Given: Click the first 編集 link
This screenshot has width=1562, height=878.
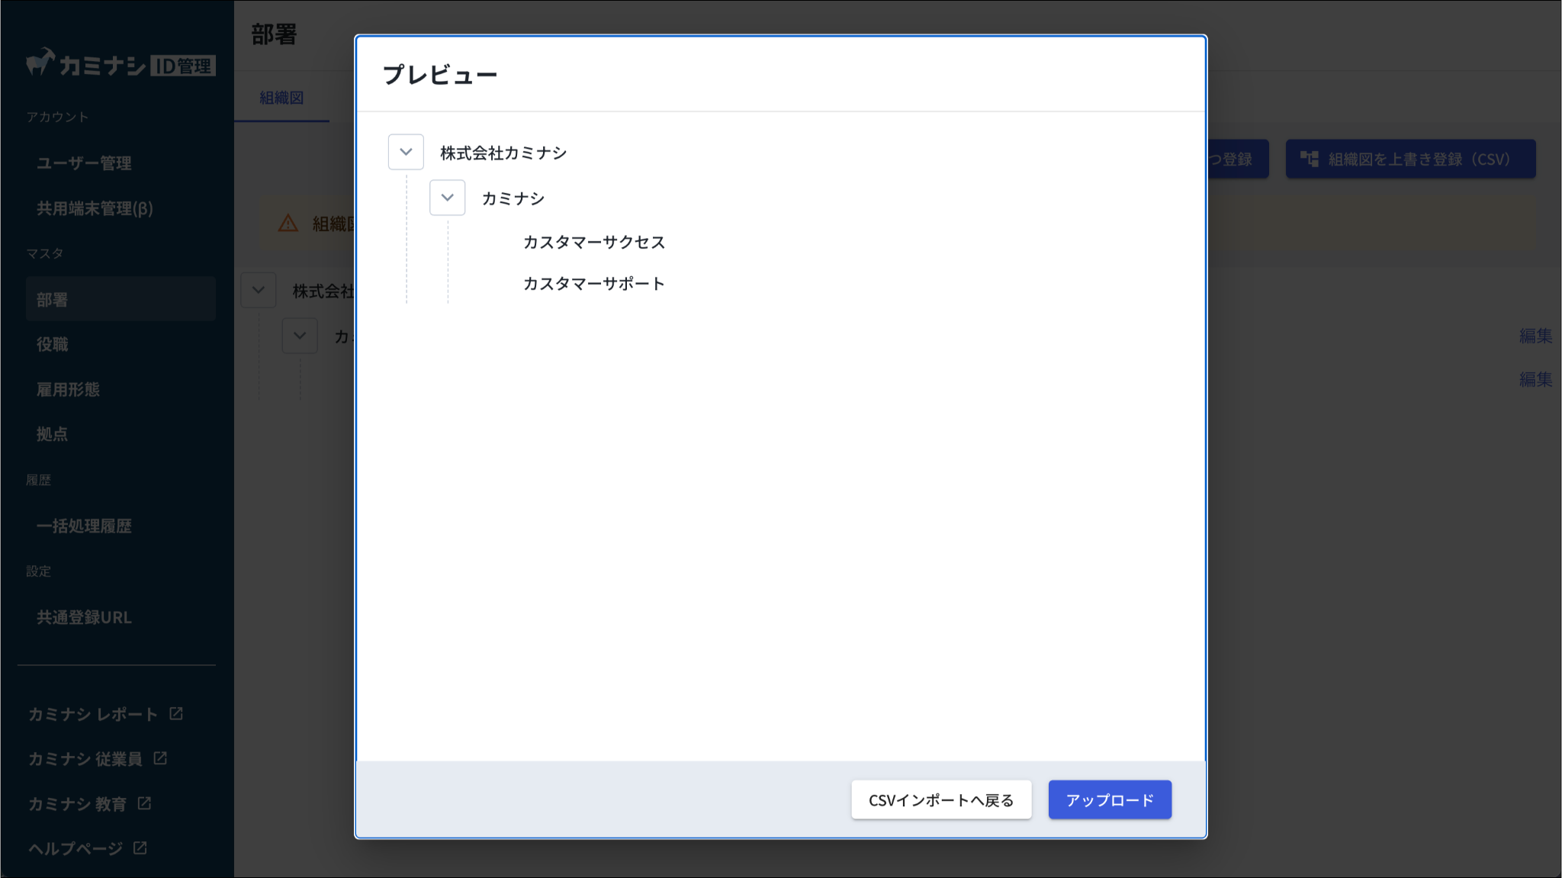Looking at the screenshot, I should (x=1535, y=336).
